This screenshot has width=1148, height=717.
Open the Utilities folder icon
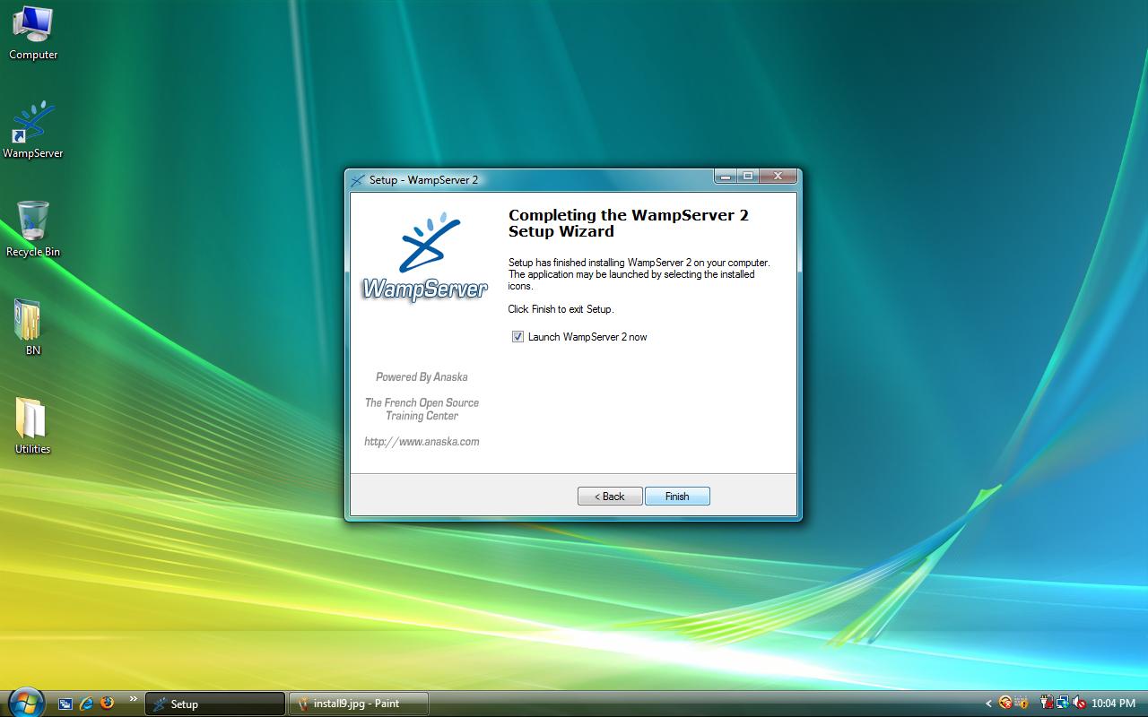coord(31,419)
